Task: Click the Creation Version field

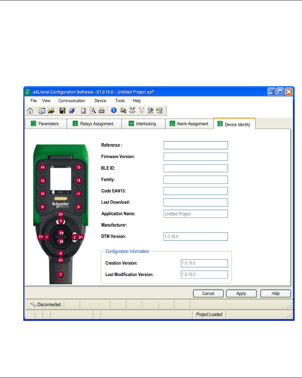Action: (204, 263)
